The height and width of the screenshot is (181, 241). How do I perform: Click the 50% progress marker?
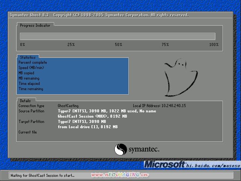coord(119,44)
